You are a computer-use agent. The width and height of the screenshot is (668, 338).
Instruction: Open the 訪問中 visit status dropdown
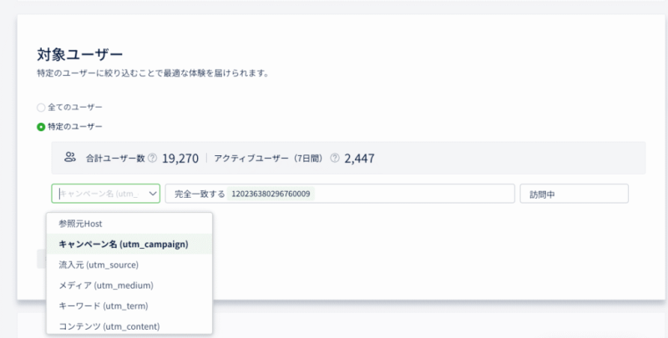point(573,194)
